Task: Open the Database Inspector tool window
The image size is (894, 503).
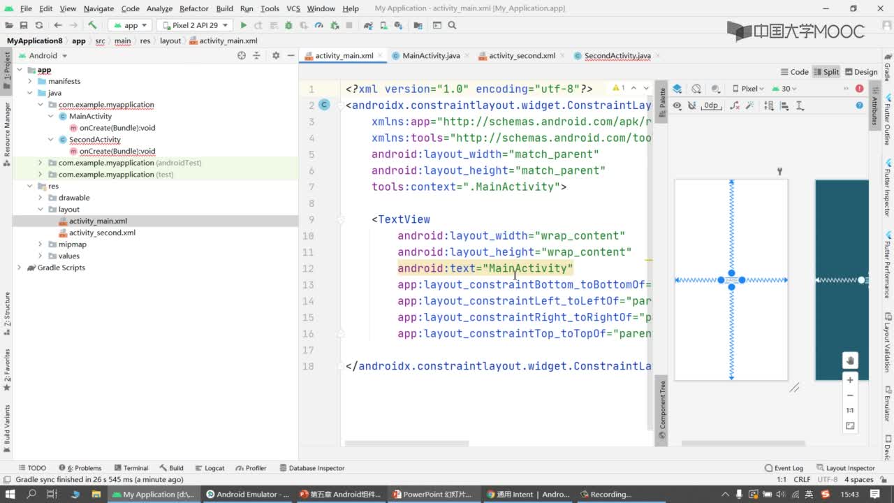Action: (x=312, y=468)
